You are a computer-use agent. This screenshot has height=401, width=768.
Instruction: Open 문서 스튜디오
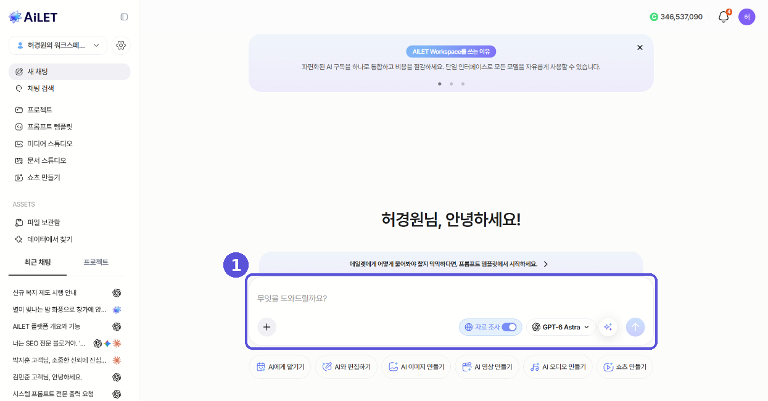pyautogui.click(x=69, y=160)
